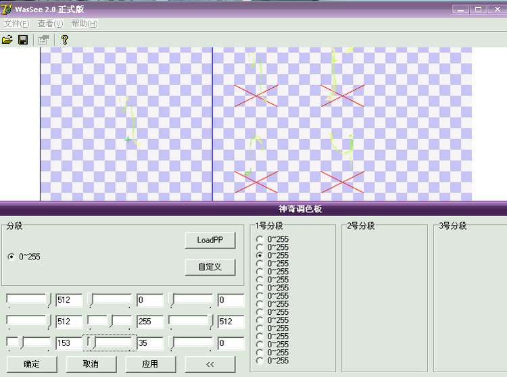The image size is (507, 377).
Task: Maximize the WasSee window
Action: pyautogui.click(x=478, y=9)
